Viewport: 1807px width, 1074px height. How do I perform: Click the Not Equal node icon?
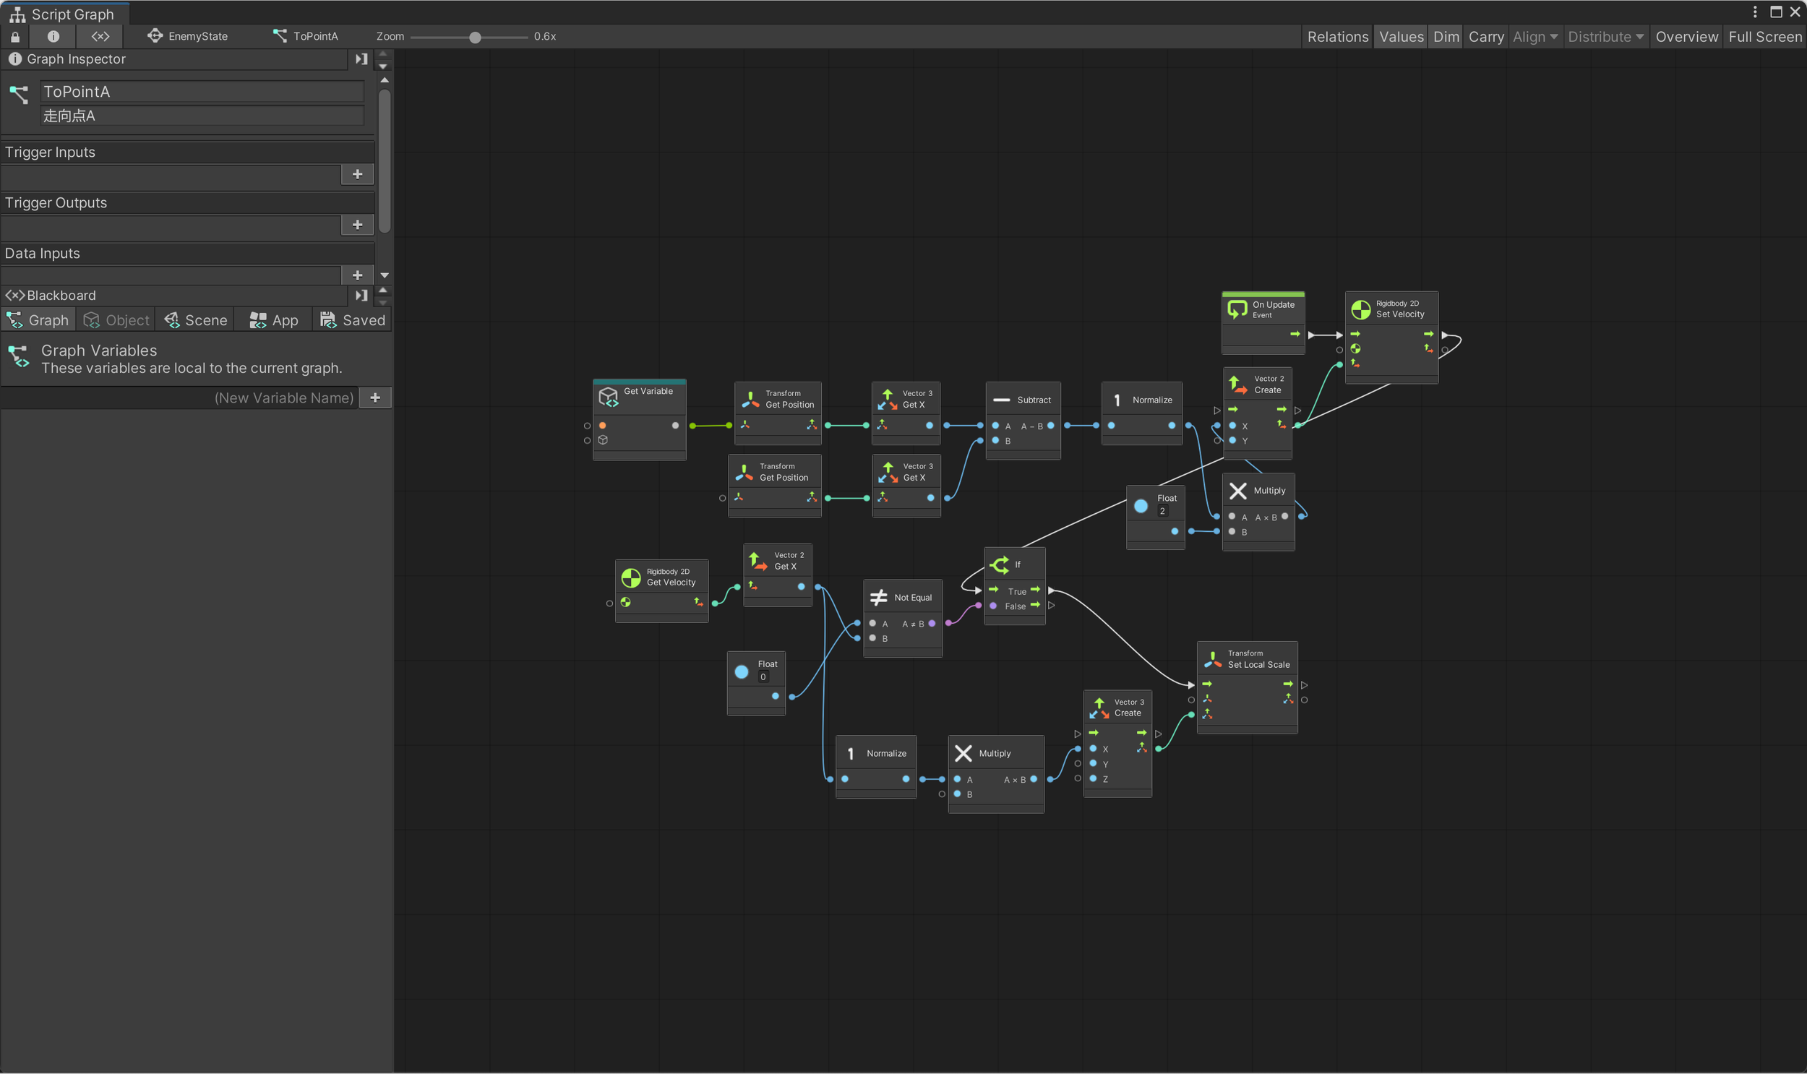[877, 597]
